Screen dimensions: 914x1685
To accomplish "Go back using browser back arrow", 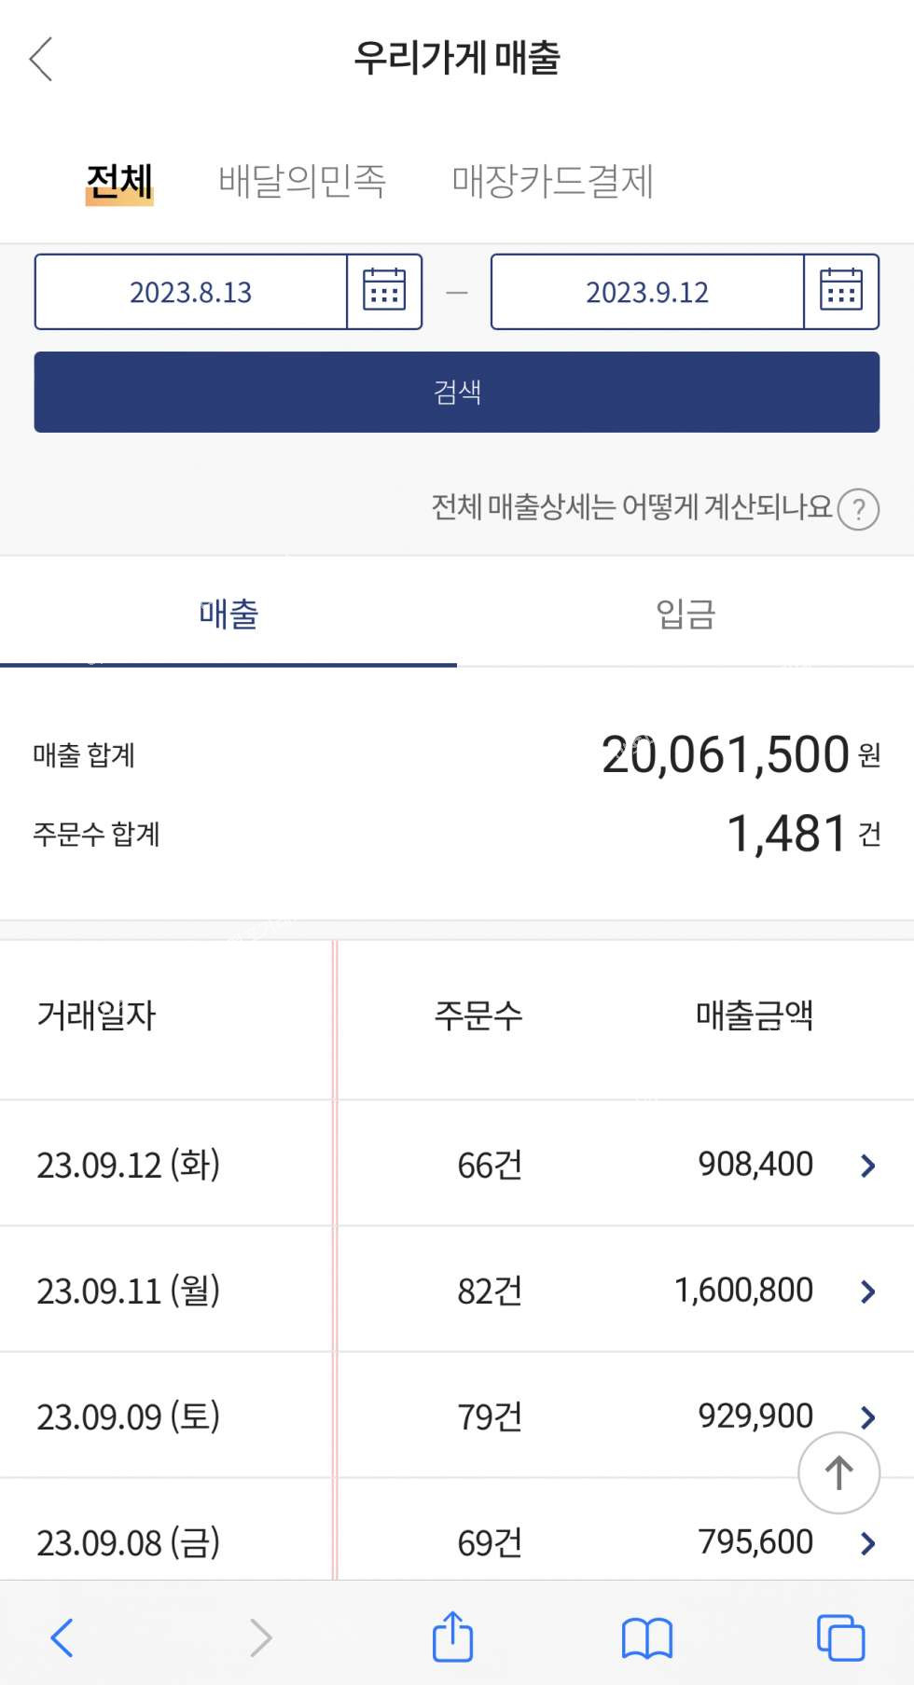I will point(62,1637).
